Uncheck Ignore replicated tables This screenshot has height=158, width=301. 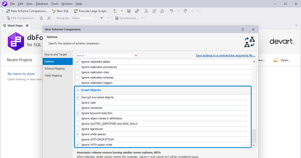pyautogui.click(x=78, y=61)
